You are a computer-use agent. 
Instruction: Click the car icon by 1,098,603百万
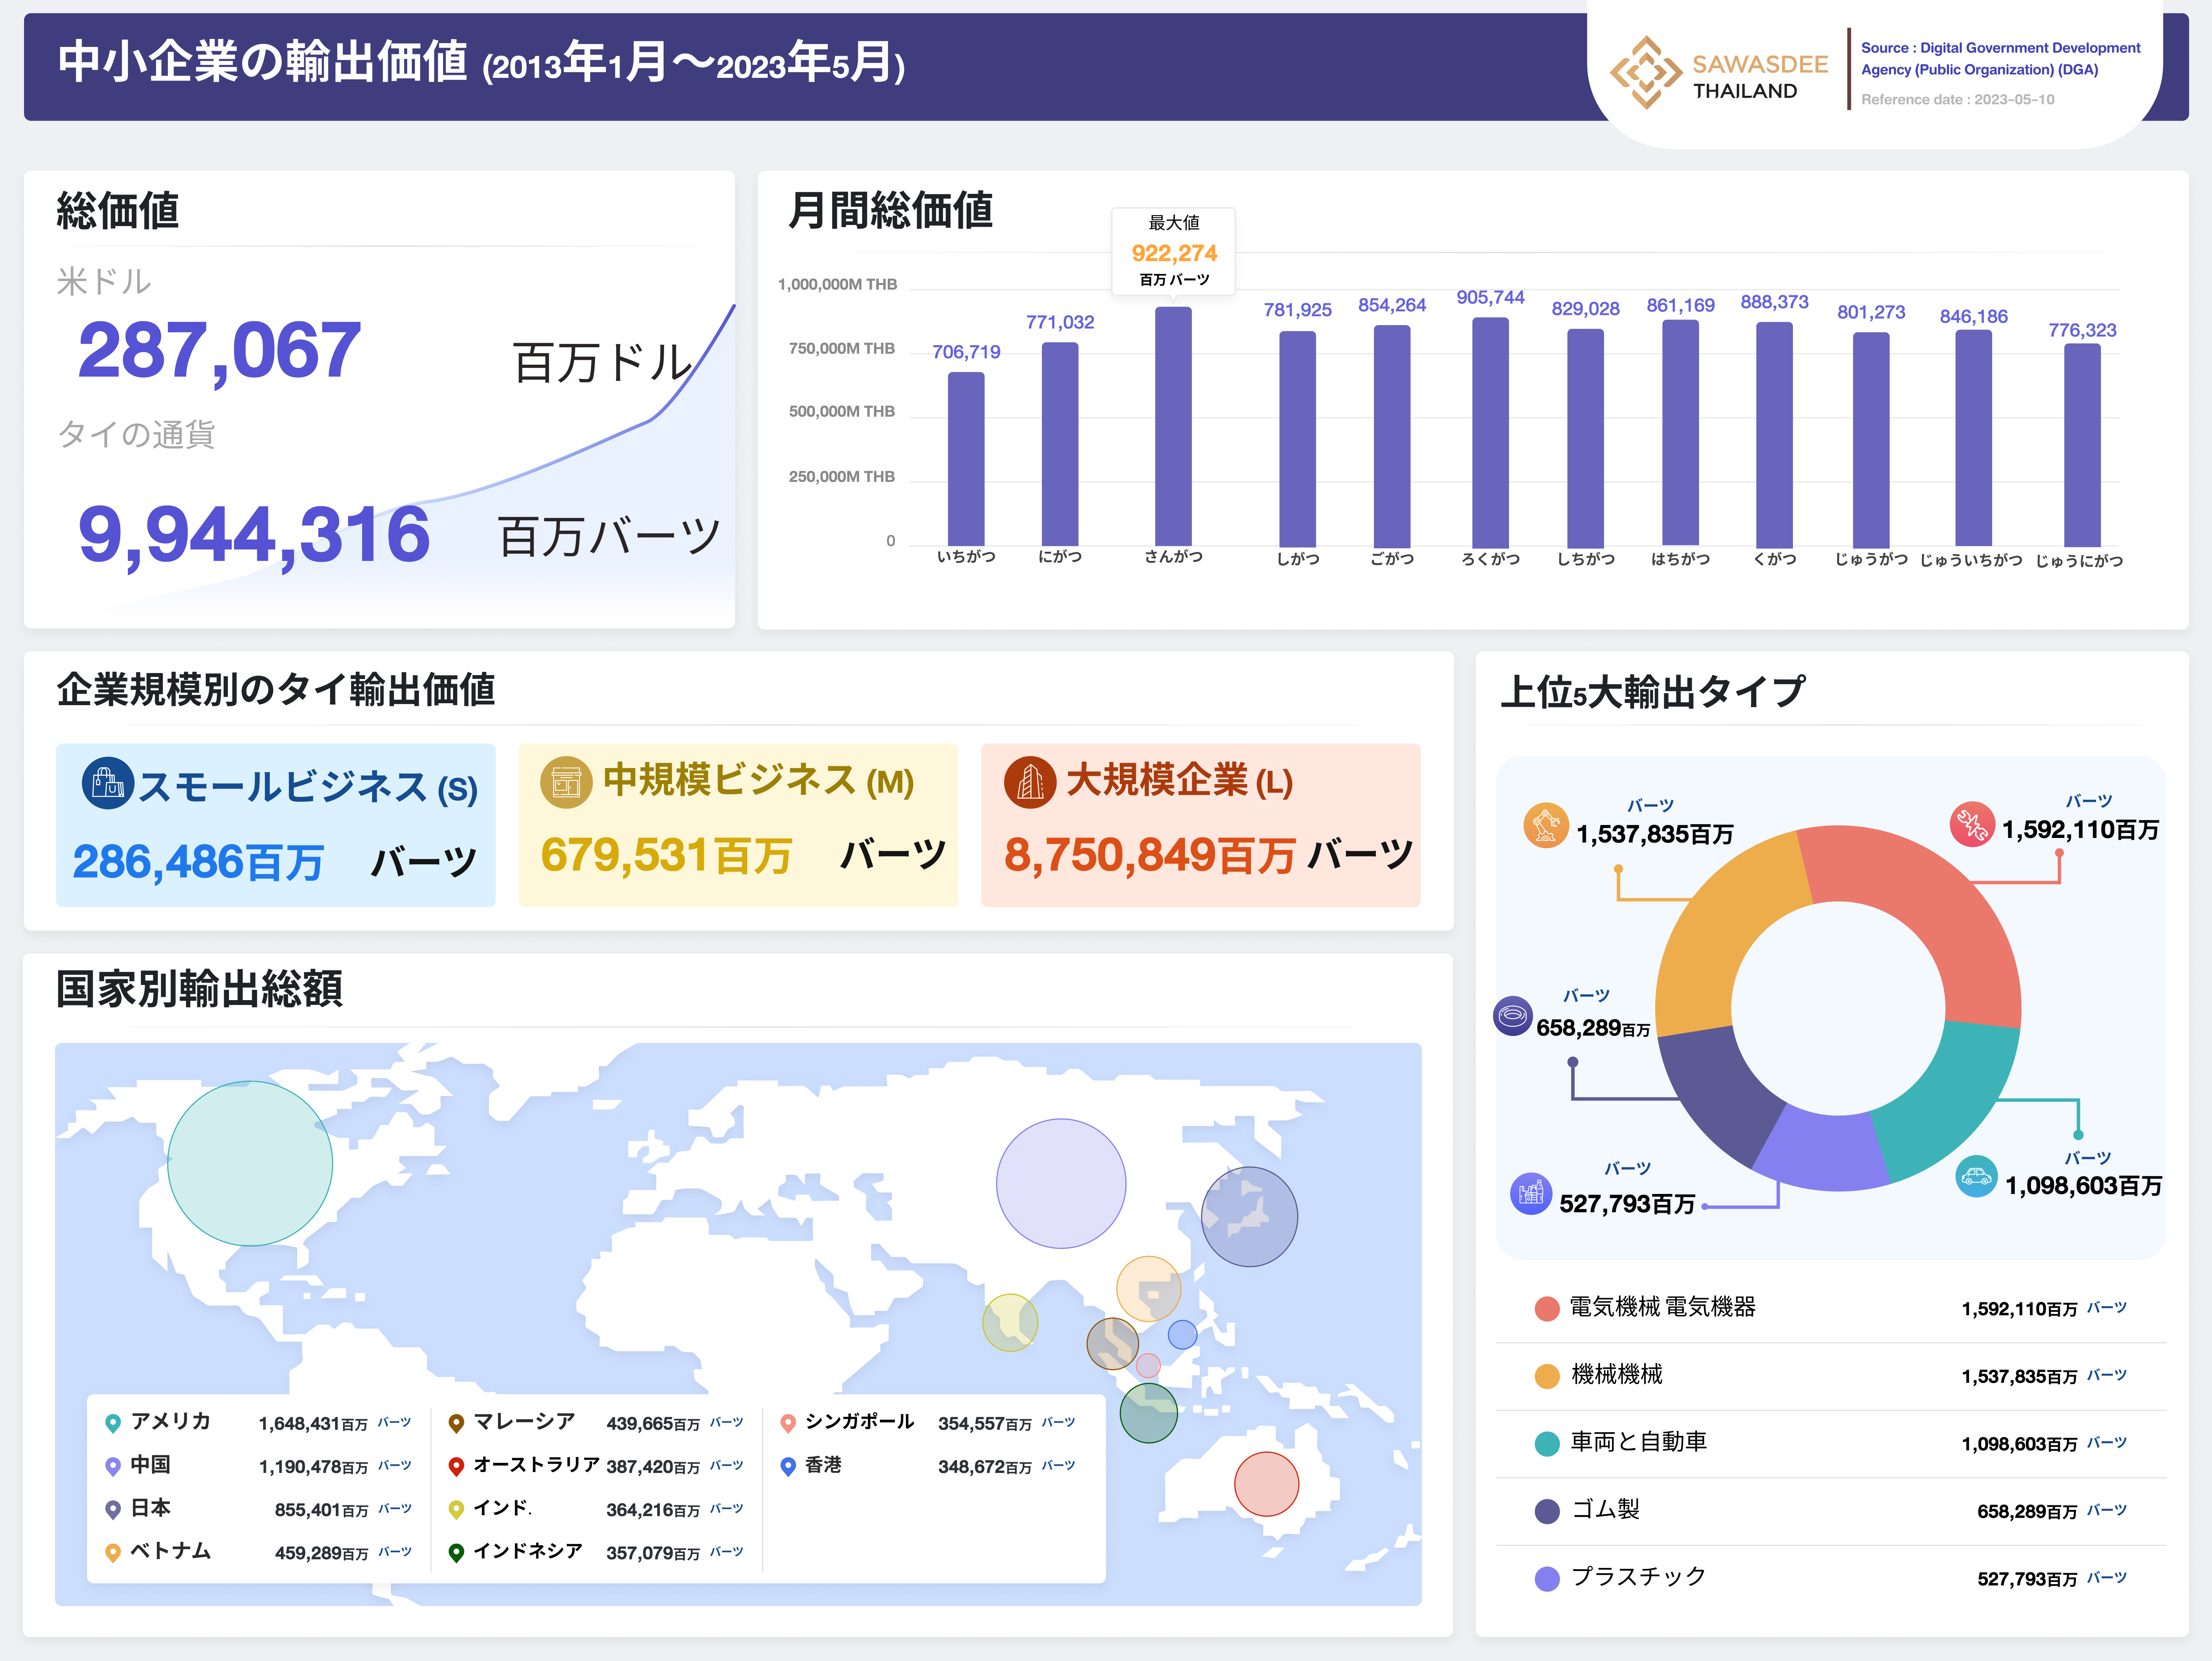click(1976, 1176)
